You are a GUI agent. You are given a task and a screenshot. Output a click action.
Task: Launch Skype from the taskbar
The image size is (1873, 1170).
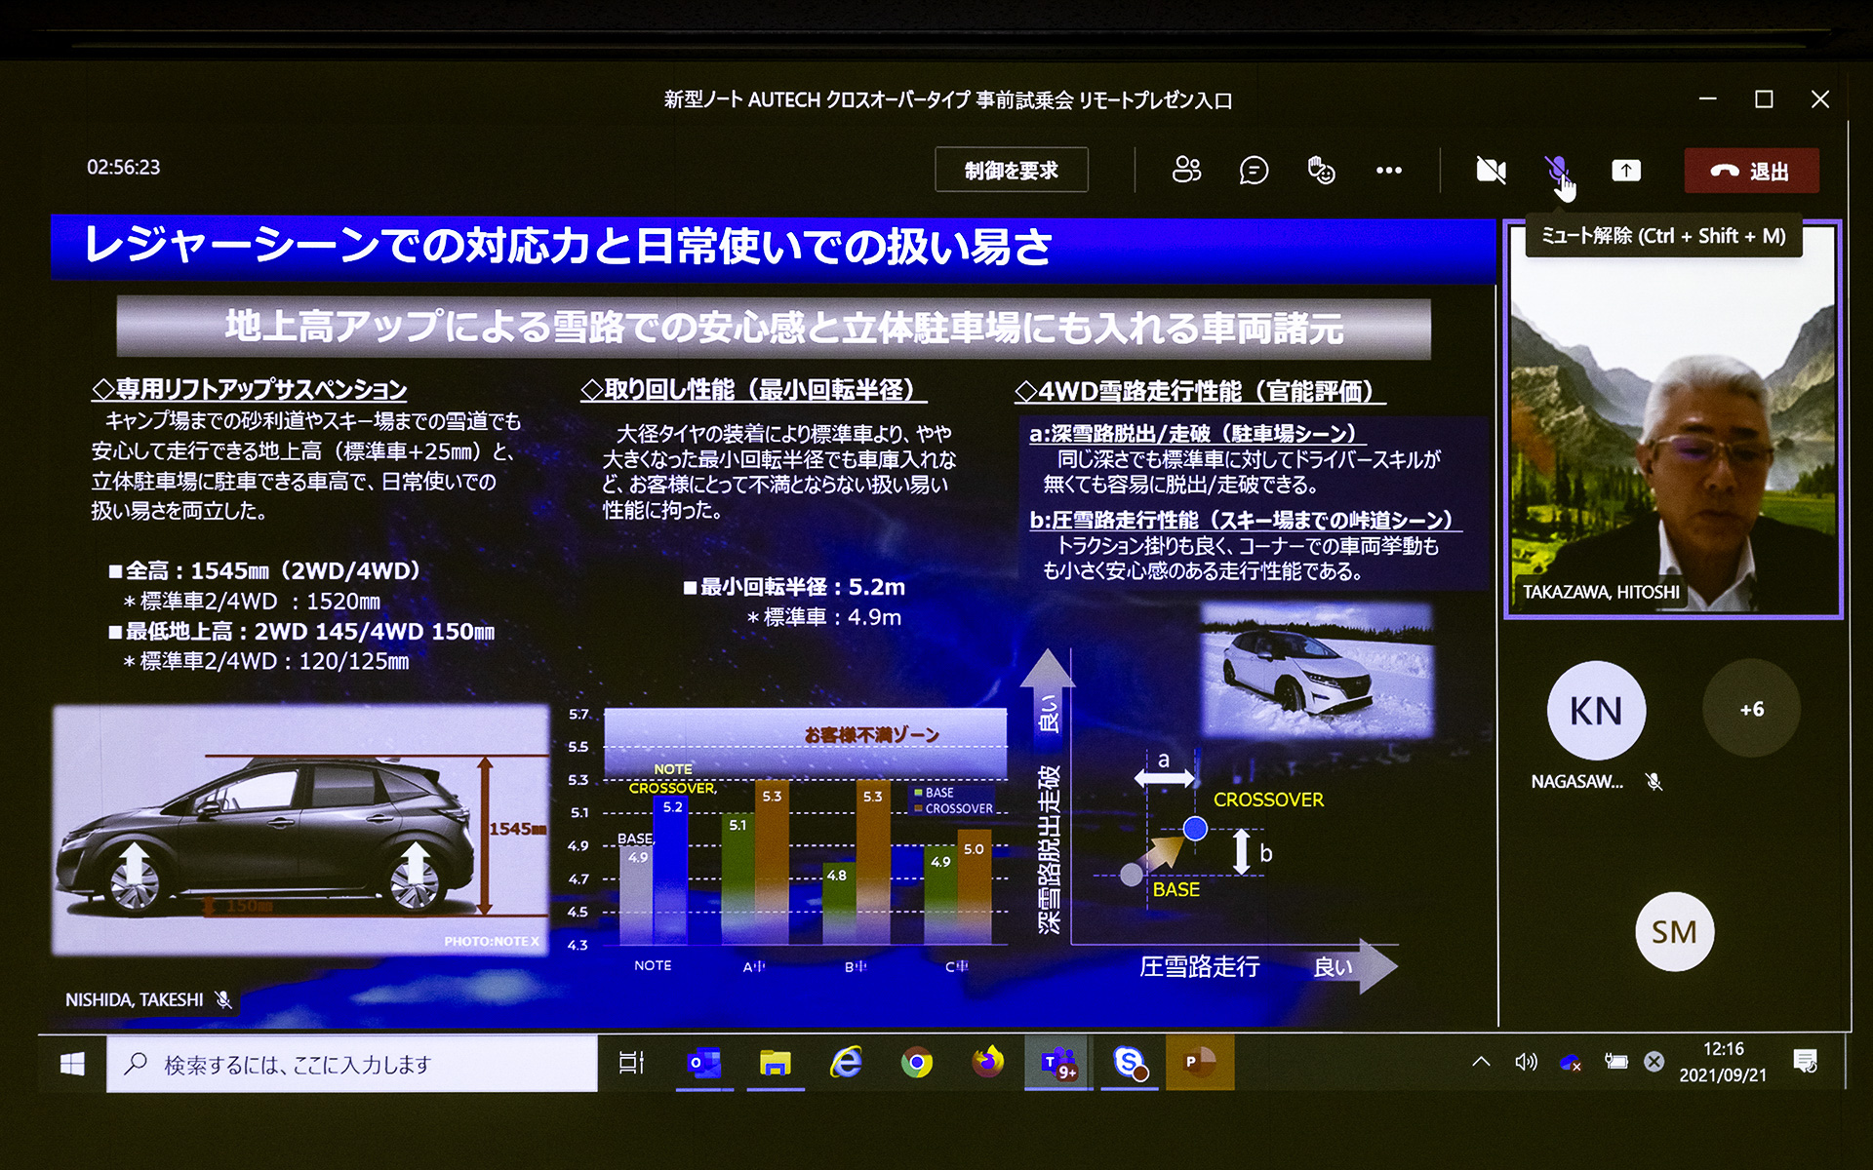[1129, 1064]
